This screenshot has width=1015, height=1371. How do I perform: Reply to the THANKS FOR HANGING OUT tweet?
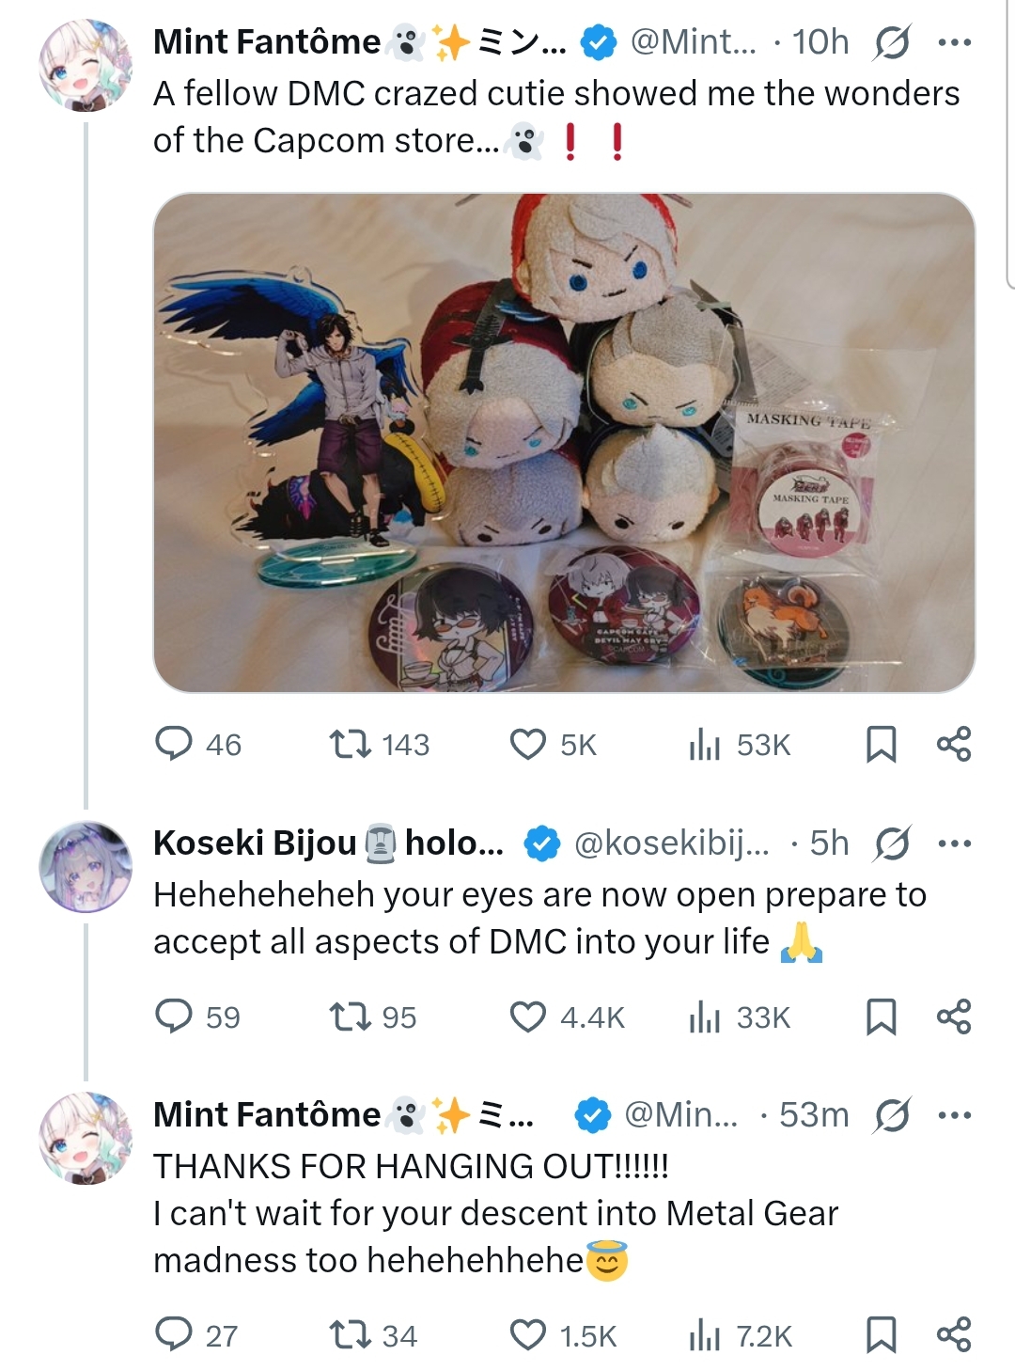coord(173,1335)
